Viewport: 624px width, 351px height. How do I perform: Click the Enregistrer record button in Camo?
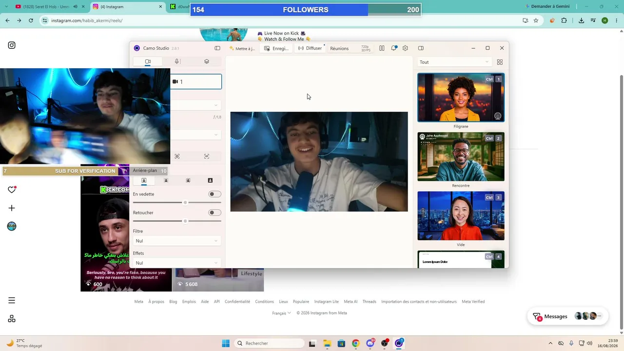[x=276, y=48]
